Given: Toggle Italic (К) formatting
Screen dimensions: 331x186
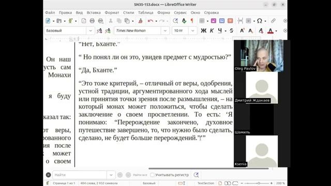Looking at the screenshot, I should (x=212, y=30).
